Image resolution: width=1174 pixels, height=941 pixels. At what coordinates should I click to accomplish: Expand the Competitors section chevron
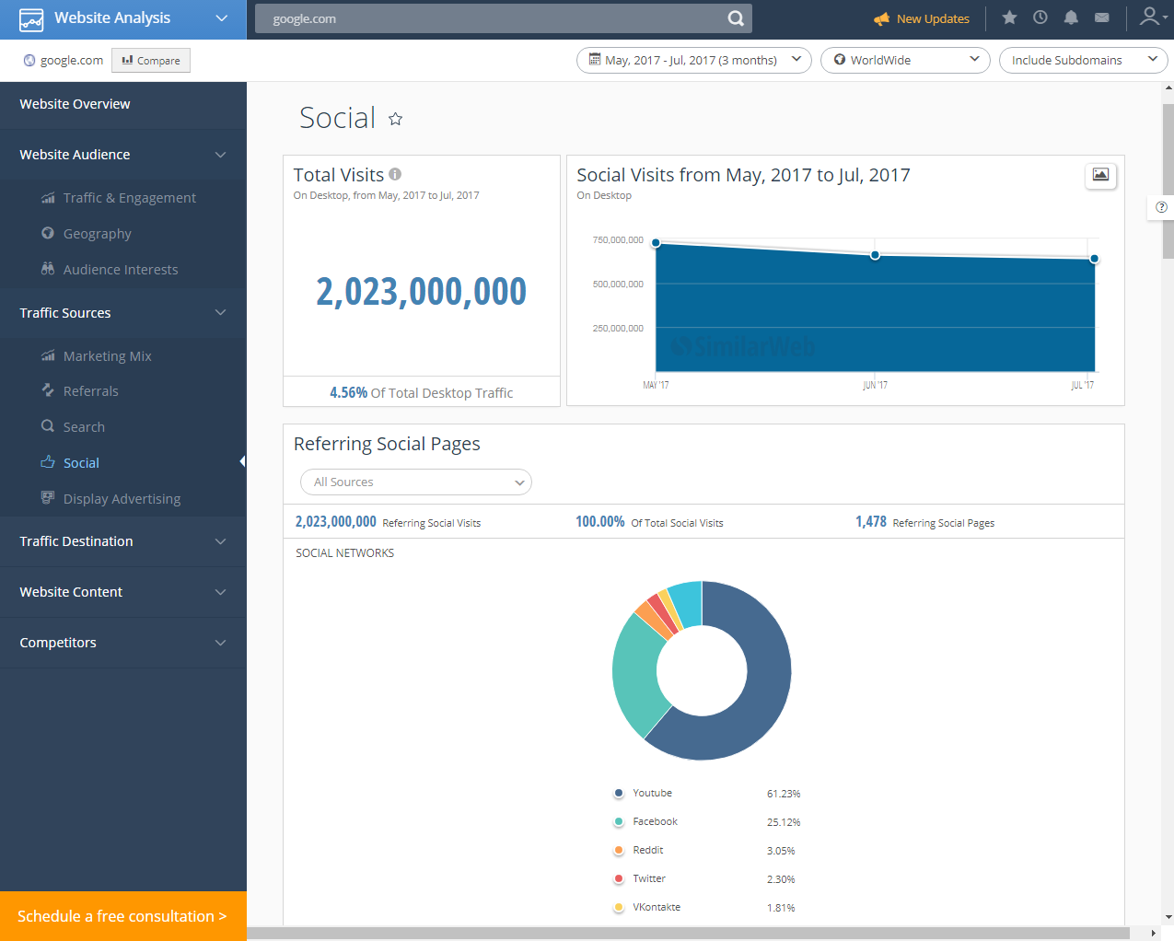220,643
